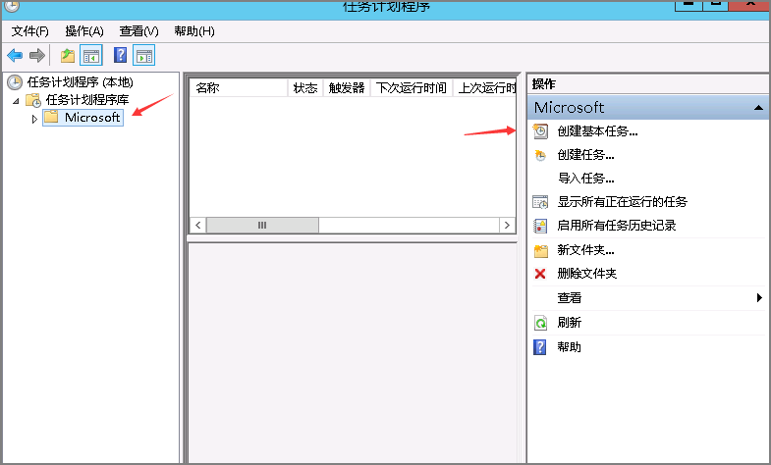Image resolution: width=771 pixels, height=465 pixels.
Task: Click the horizontal scrollbar thumb
Action: click(262, 226)
